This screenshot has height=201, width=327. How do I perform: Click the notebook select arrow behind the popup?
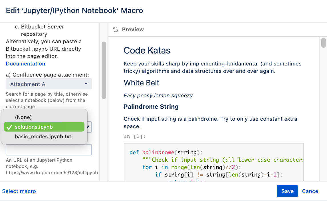(89, 127)
